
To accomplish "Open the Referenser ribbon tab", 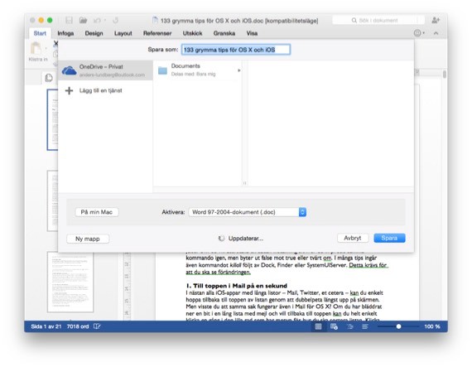I will click(157, 33).
